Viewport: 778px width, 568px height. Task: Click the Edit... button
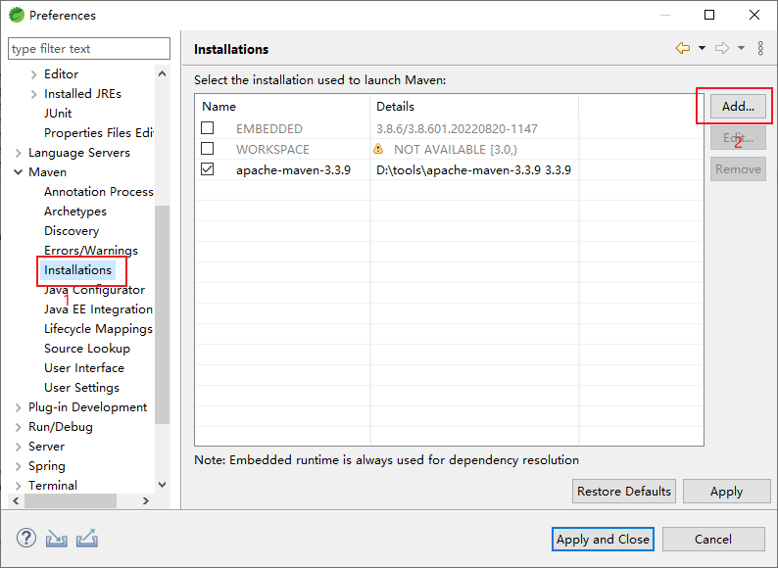tap(738, 138)
